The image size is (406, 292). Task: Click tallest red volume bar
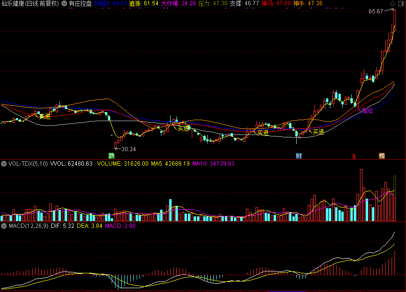click(361, 195)
